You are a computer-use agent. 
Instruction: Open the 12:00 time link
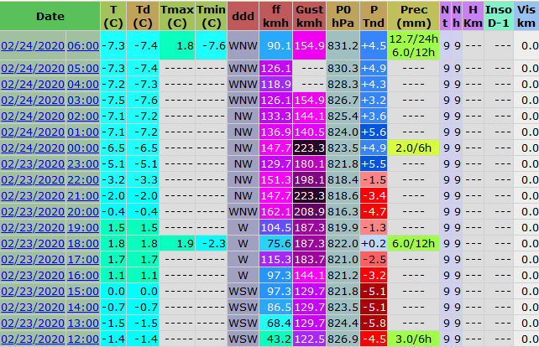[x=82, y=338]
